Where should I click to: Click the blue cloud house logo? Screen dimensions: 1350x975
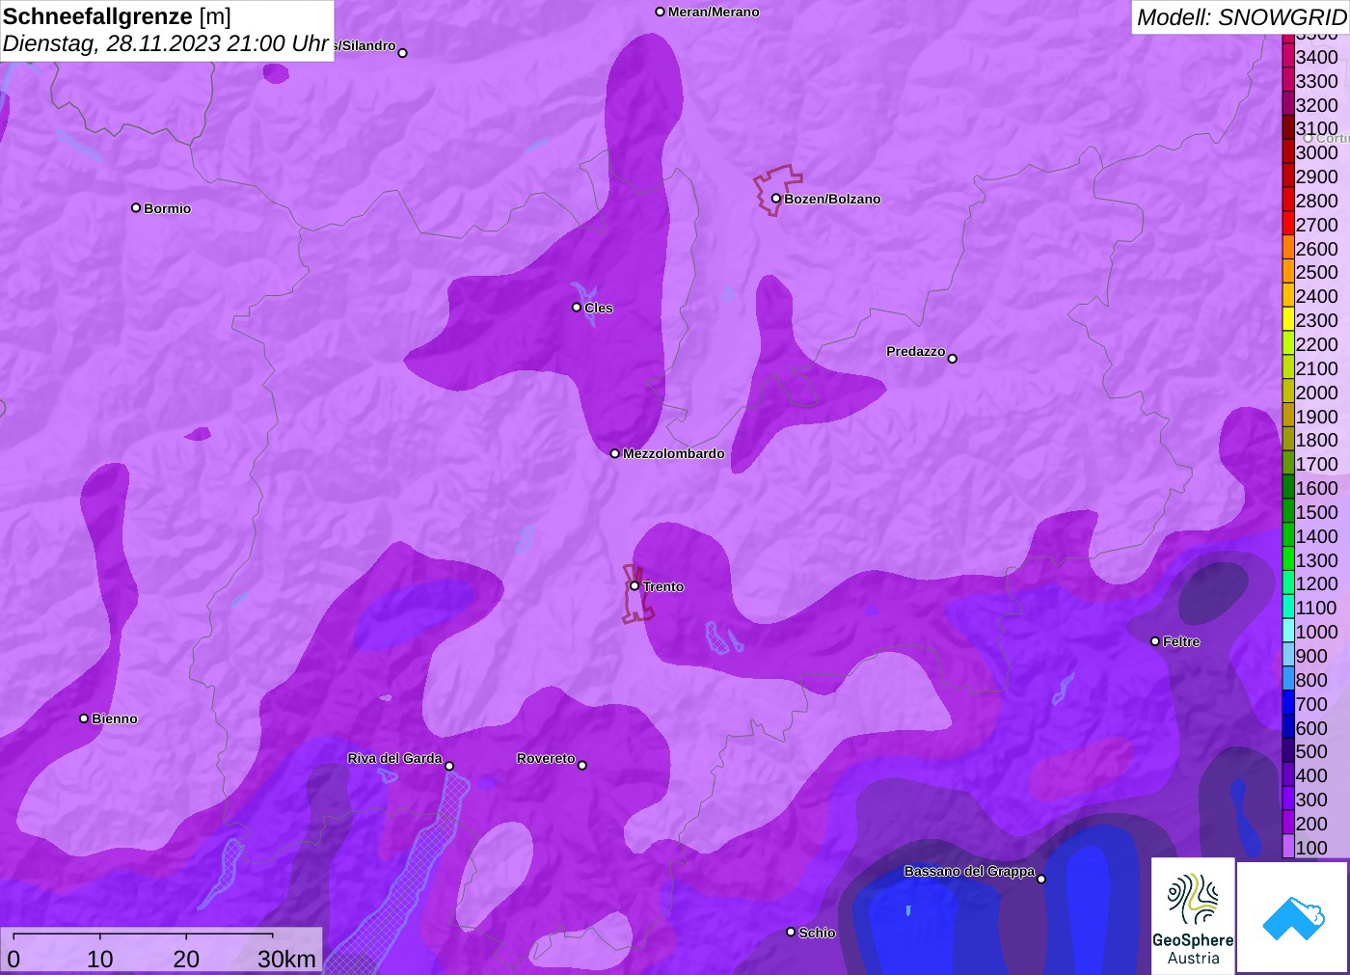coord(1292,917)
